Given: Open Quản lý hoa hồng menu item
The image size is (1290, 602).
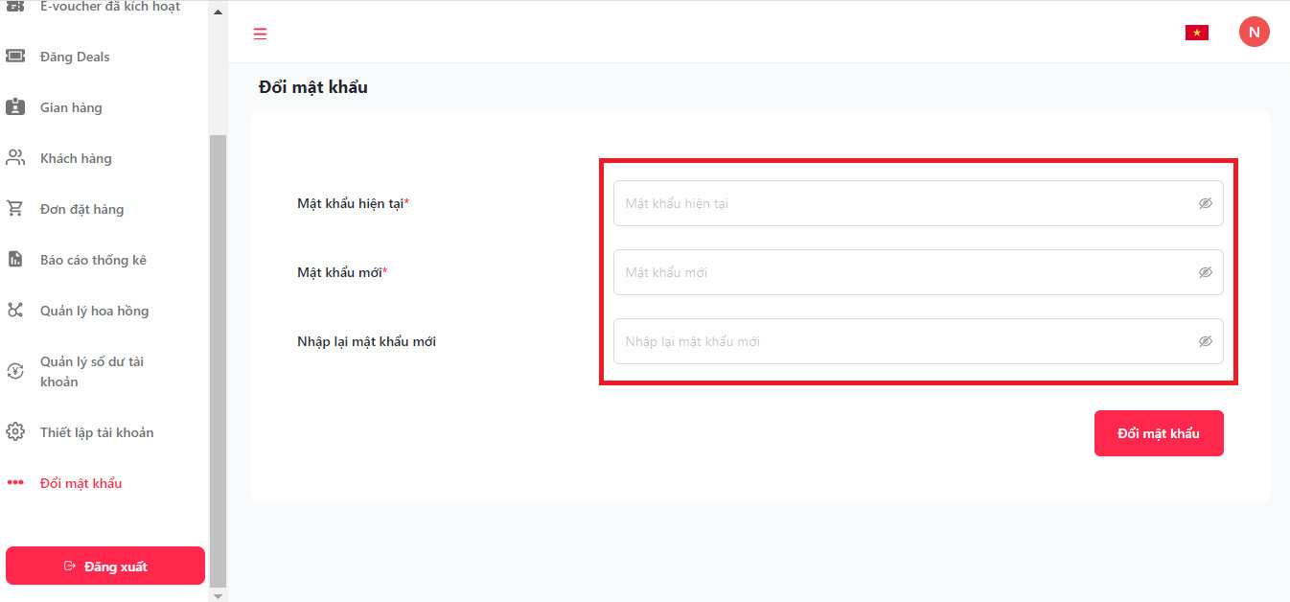Looking at the screenshot, I should tap(94, 311).
